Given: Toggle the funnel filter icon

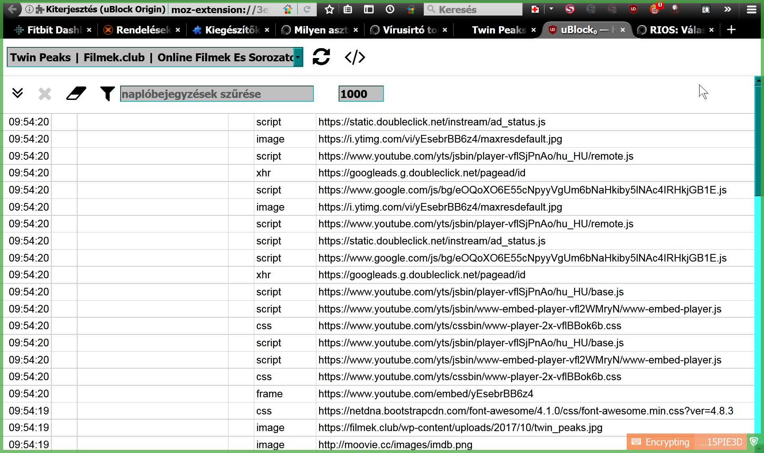Looking at the screenshot, I should [107, 94].
